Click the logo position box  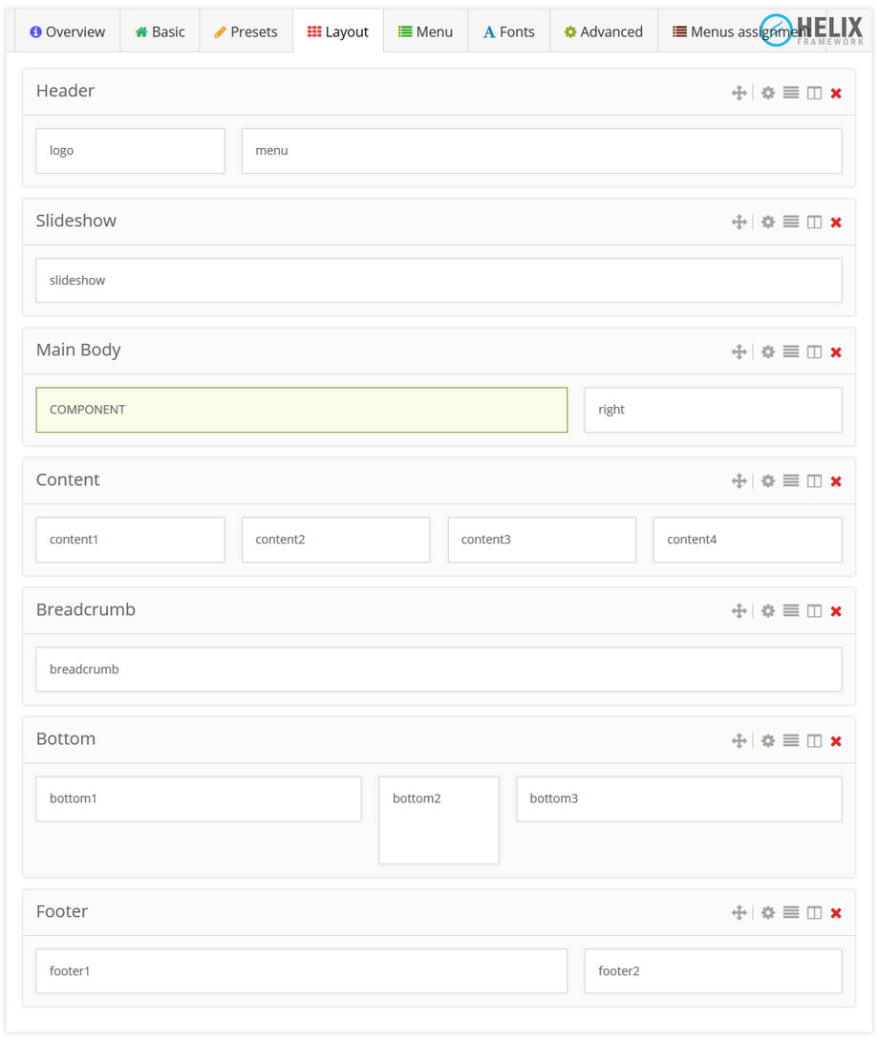point(130,151)
